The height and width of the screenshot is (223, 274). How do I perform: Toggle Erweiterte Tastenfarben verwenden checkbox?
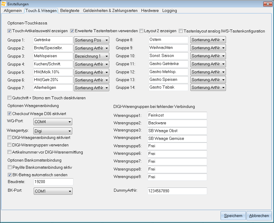tap(72, 31)
